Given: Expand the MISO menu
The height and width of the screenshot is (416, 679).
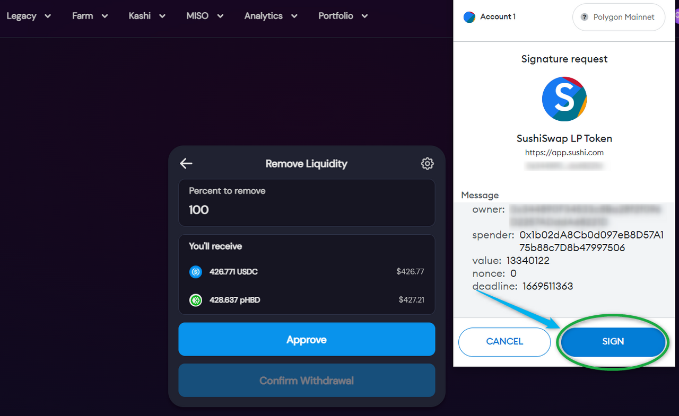Looking at the screenshot, I should [205, 16].
